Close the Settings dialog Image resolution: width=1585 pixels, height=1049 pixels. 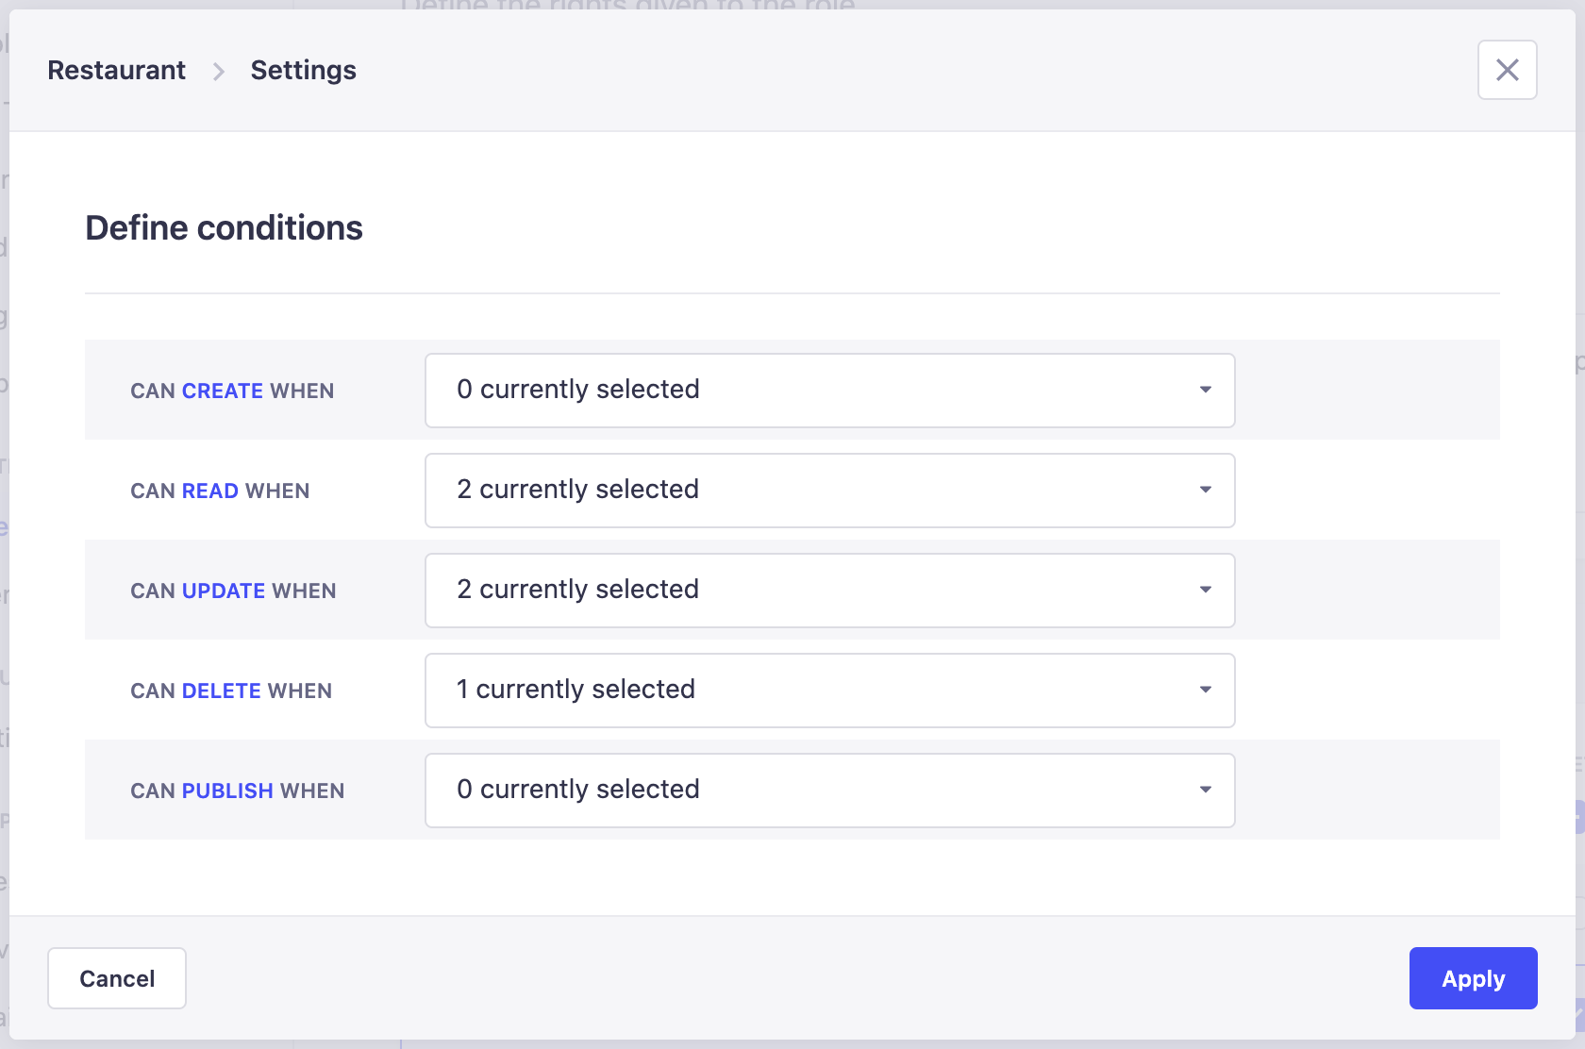click(1507, 70)
